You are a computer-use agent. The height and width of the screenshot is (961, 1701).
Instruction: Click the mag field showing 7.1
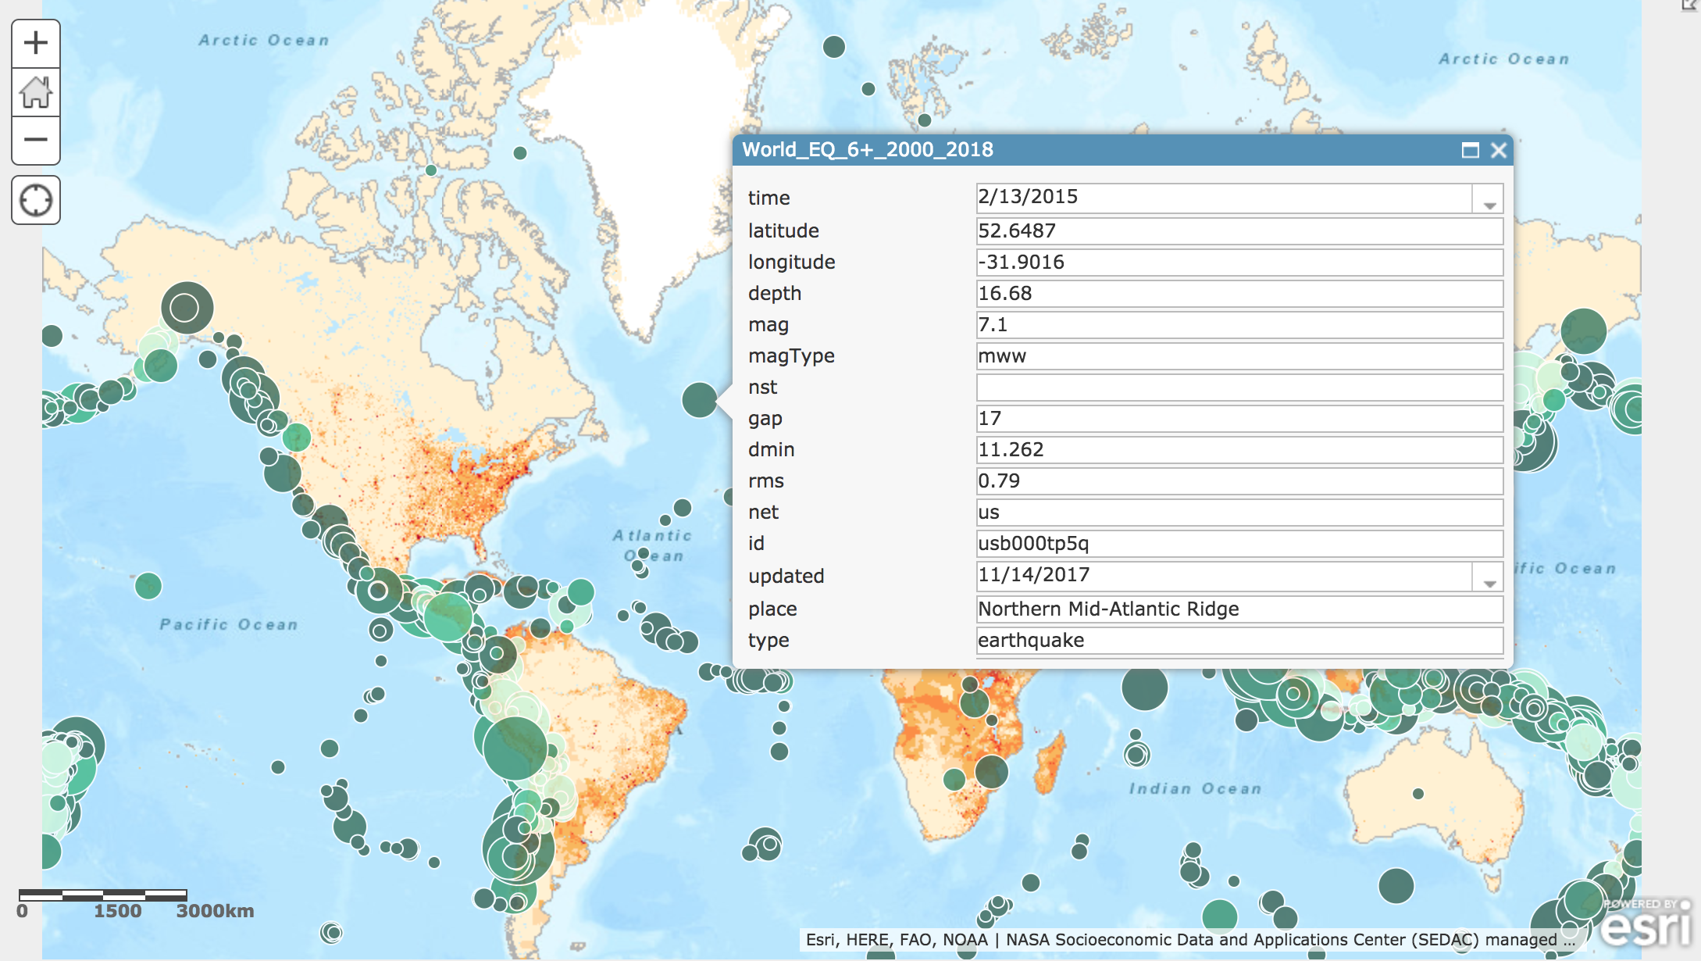1239,325
